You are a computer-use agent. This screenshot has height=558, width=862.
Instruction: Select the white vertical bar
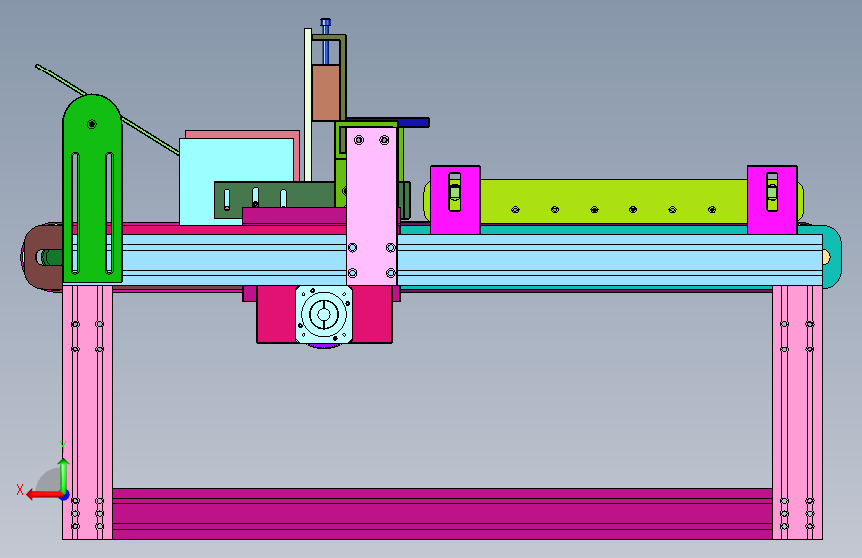point(308,104)
